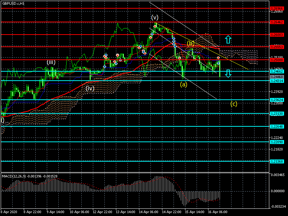
Task: Click the 0.000000 MACD scale value
Action: [278, 191]
